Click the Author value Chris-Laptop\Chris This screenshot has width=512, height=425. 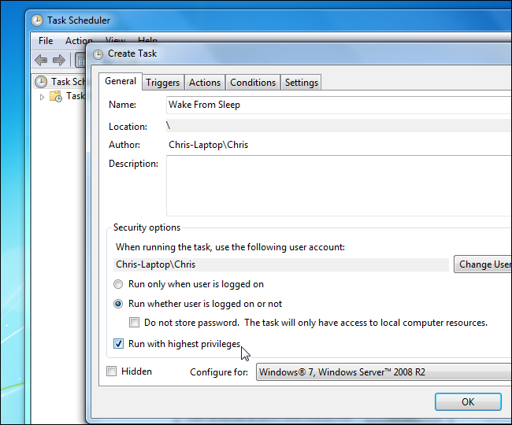(208, 145)
